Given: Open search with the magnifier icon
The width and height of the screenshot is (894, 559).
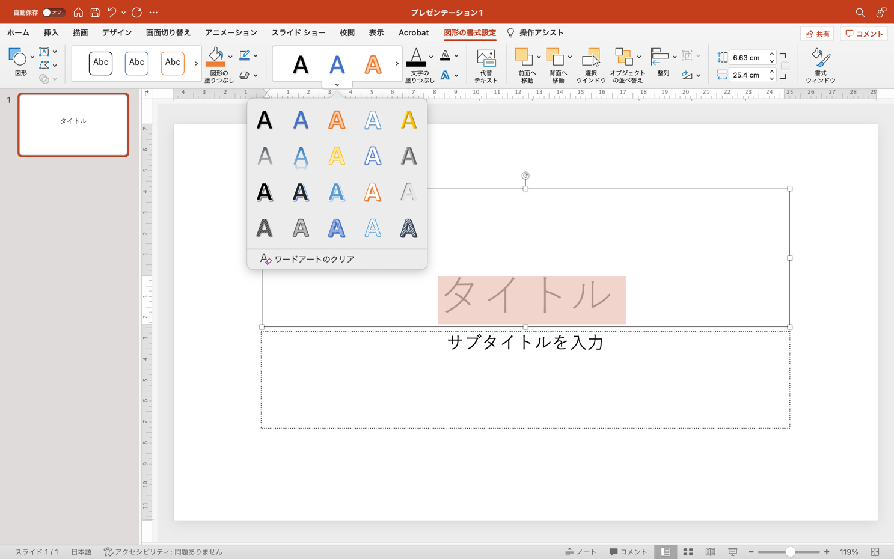Looking at the screenshot, I should (860, 12).
